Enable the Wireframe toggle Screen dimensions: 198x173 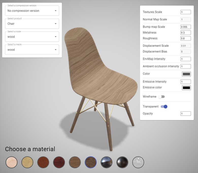pos(161,97)
